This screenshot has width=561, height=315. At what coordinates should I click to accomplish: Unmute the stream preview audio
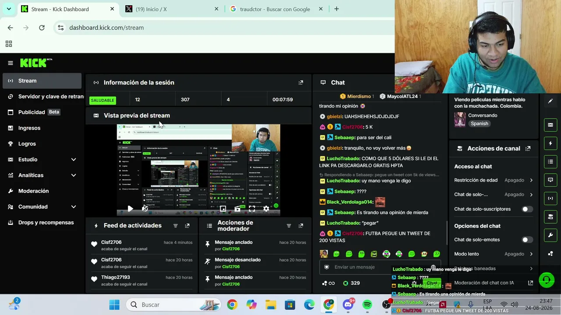point(145,209)
